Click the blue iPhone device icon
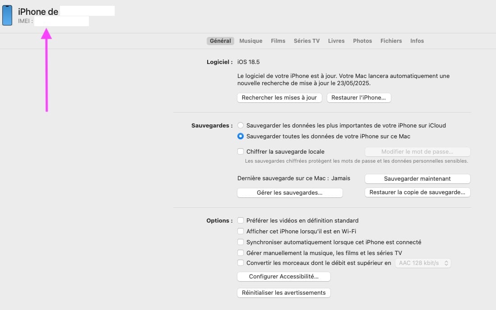 (7, 15)
